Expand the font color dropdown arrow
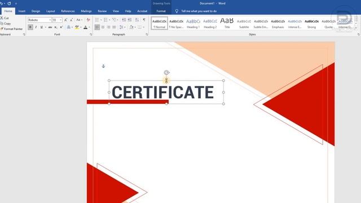Image resolution: width=361 pixels, height=203 pixels. pos(89,27)
